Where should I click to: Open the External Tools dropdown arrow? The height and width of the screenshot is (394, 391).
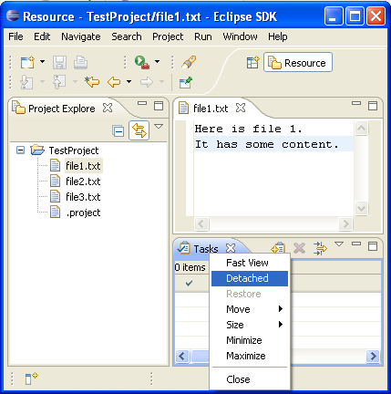(157, 62)
